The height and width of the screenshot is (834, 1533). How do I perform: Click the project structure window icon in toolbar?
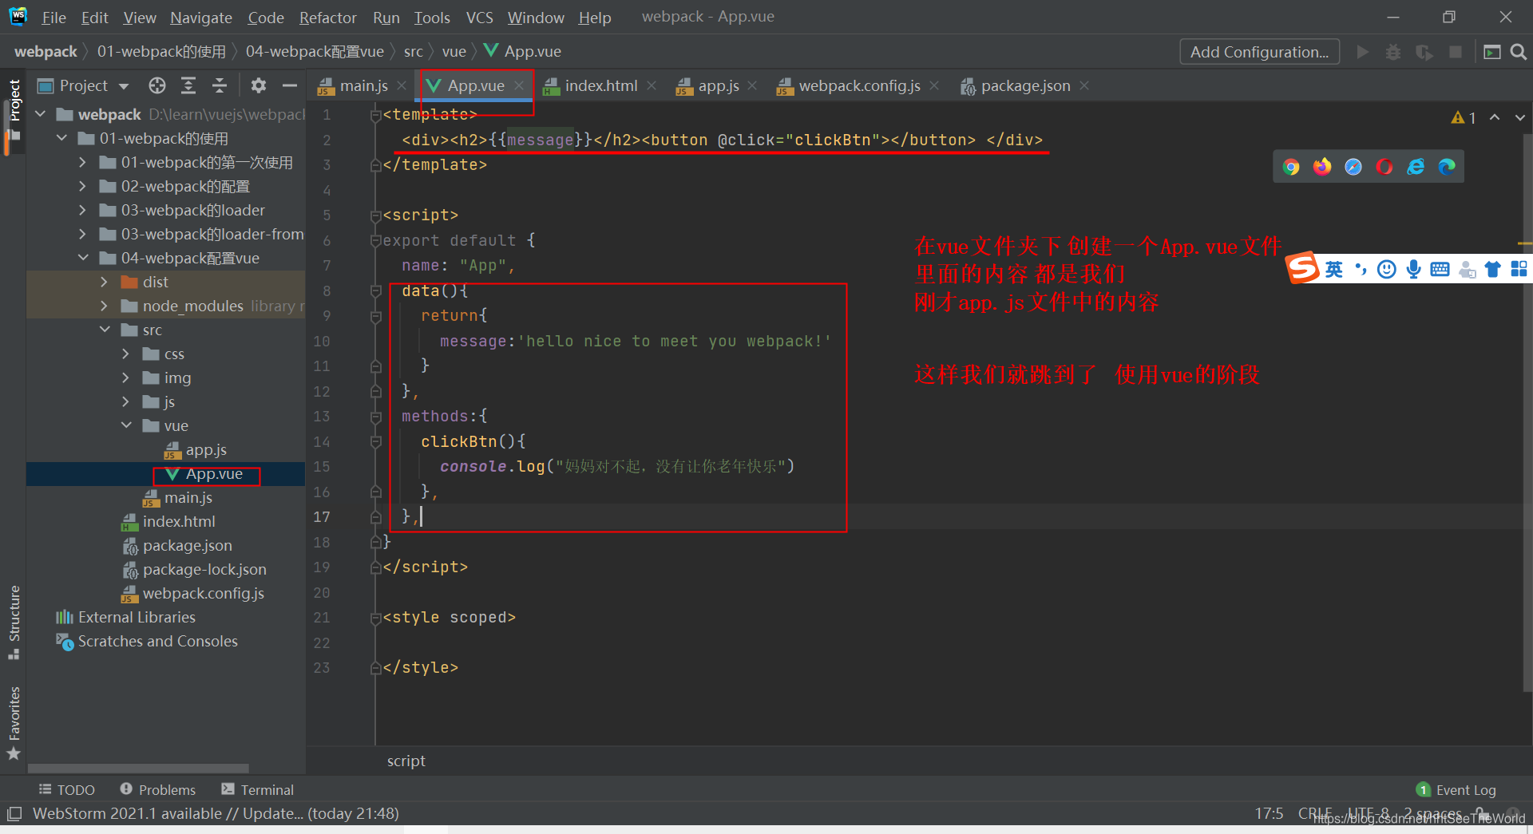[1491, 52]
